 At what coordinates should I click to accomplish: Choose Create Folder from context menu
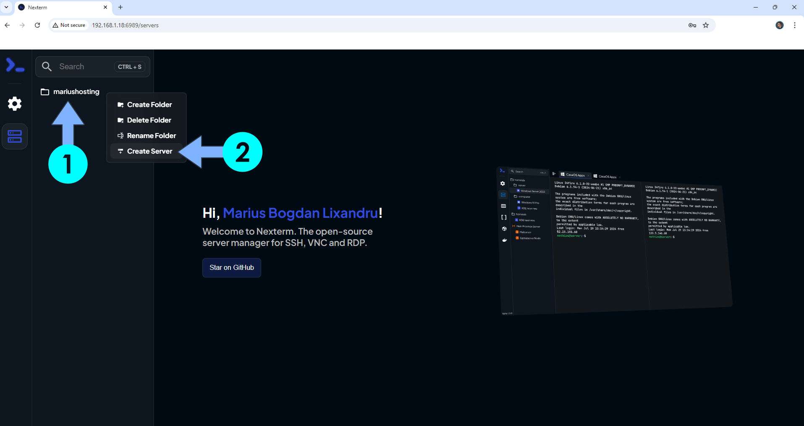point(146,105)
